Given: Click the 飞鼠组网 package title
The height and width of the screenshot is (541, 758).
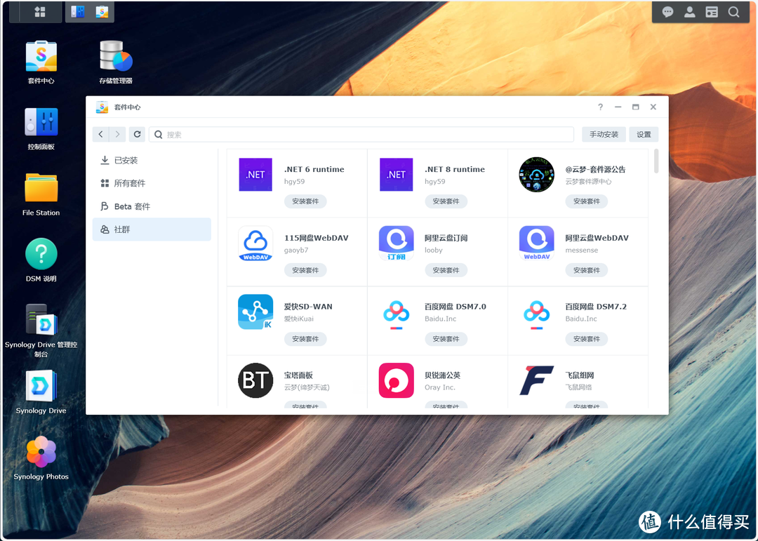Looking at the screenshot, I should coord(580,375).
